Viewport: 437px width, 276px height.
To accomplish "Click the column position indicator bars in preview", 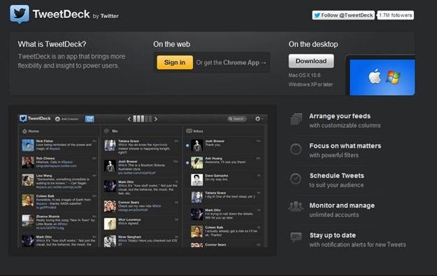I will (x=143, y=119).
